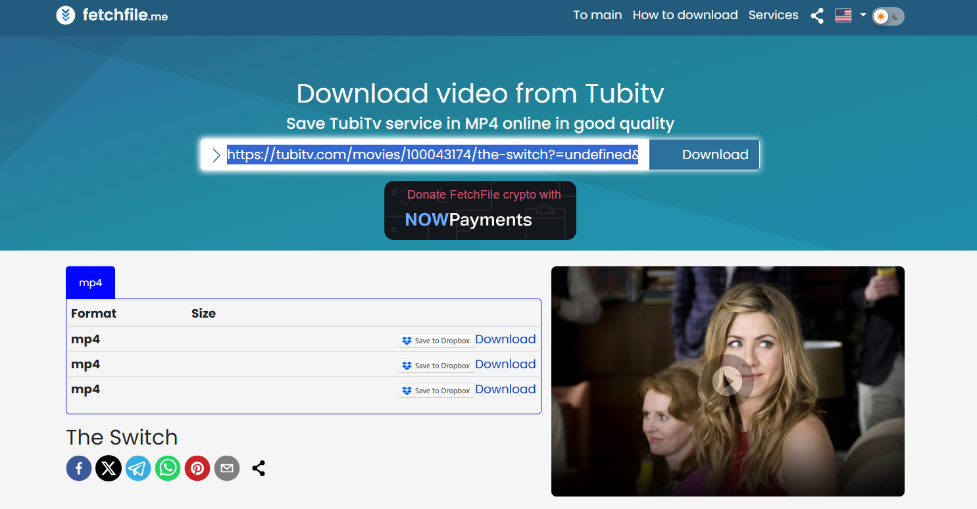The image size is (977, 509).
Task: Download the third mp4 file
Action: point(505,389)
